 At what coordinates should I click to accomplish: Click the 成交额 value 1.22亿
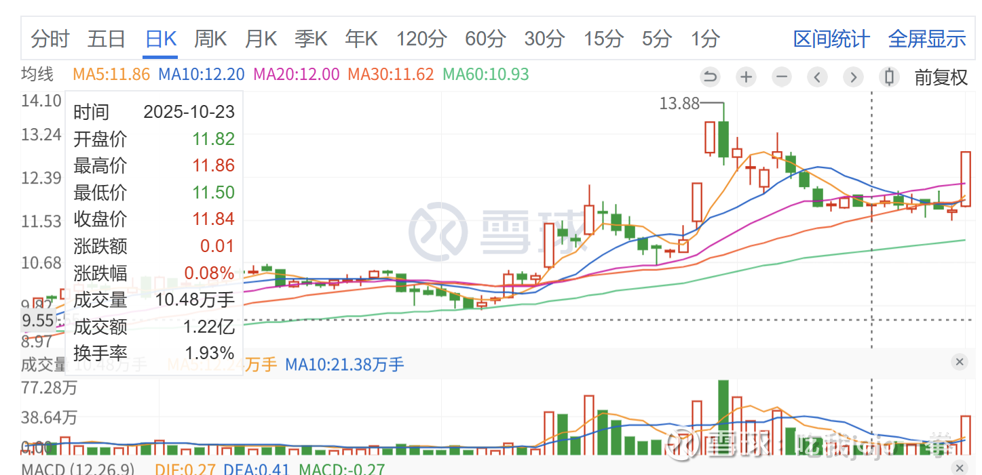208,327
